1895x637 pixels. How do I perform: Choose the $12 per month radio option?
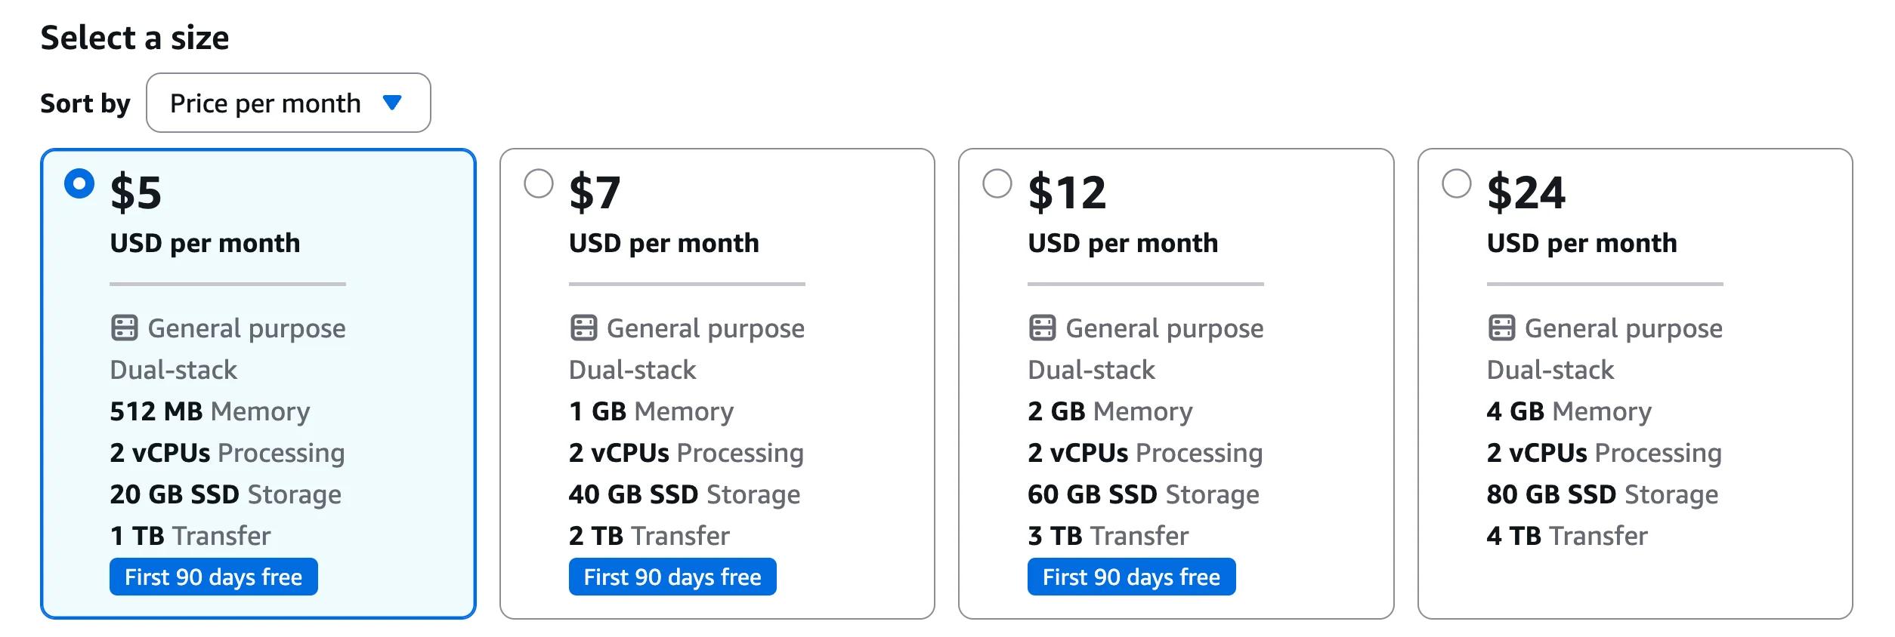pyautogui.click(x=997, y=183)
